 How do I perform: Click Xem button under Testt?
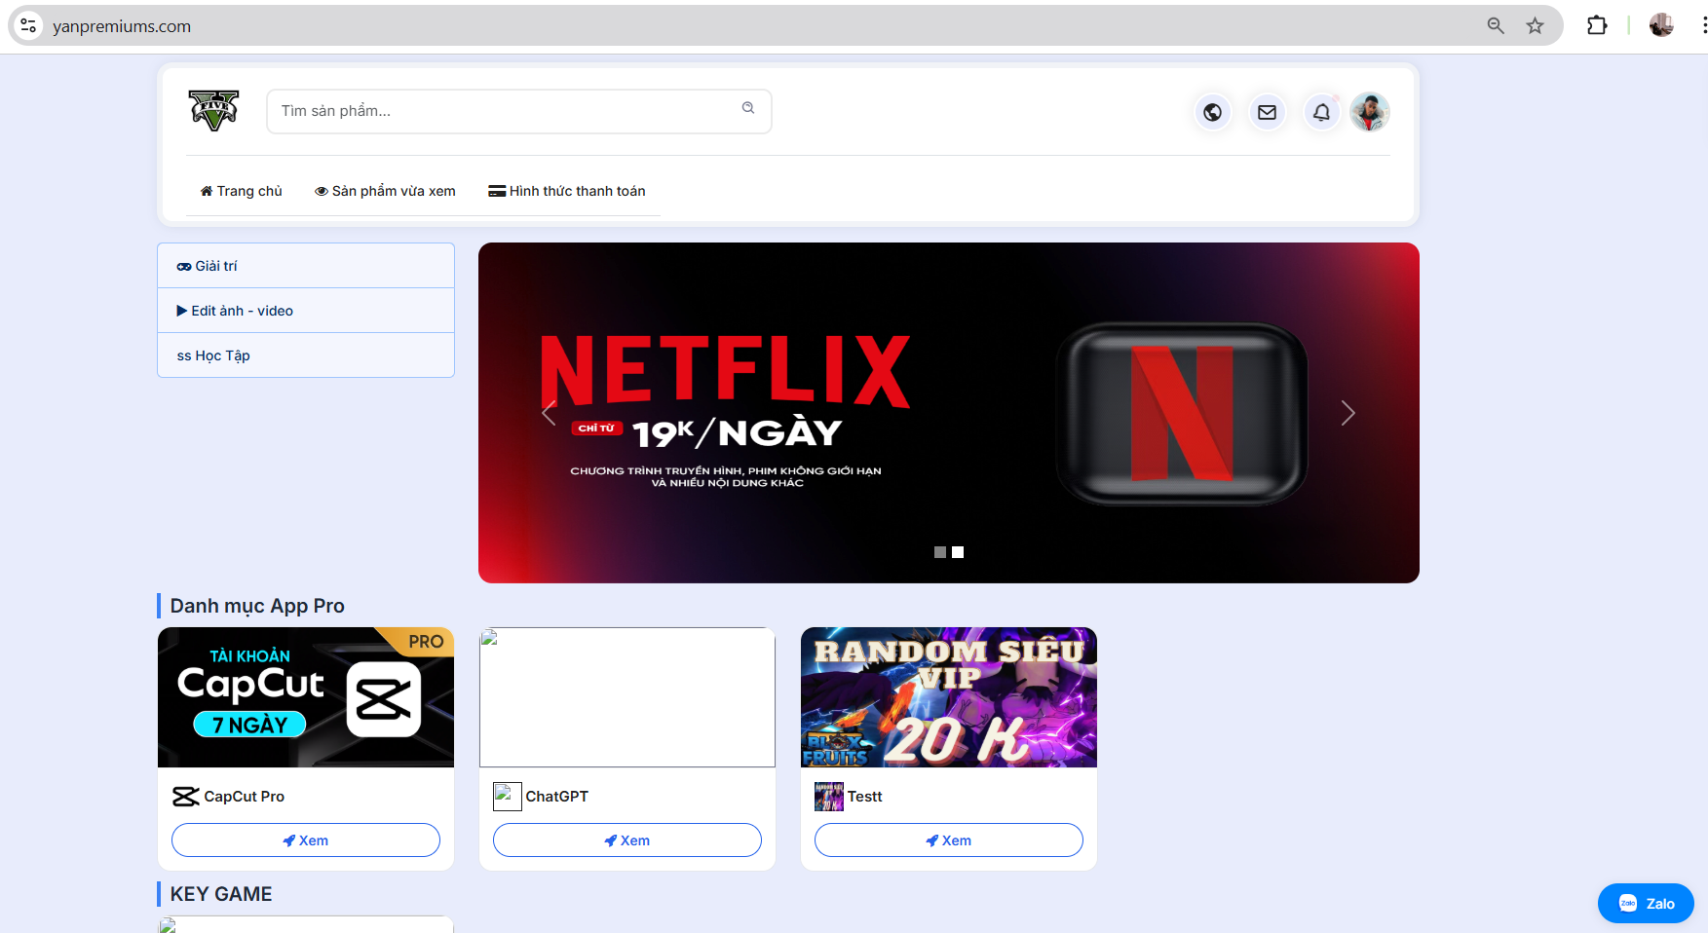click(x=949, y=840)
